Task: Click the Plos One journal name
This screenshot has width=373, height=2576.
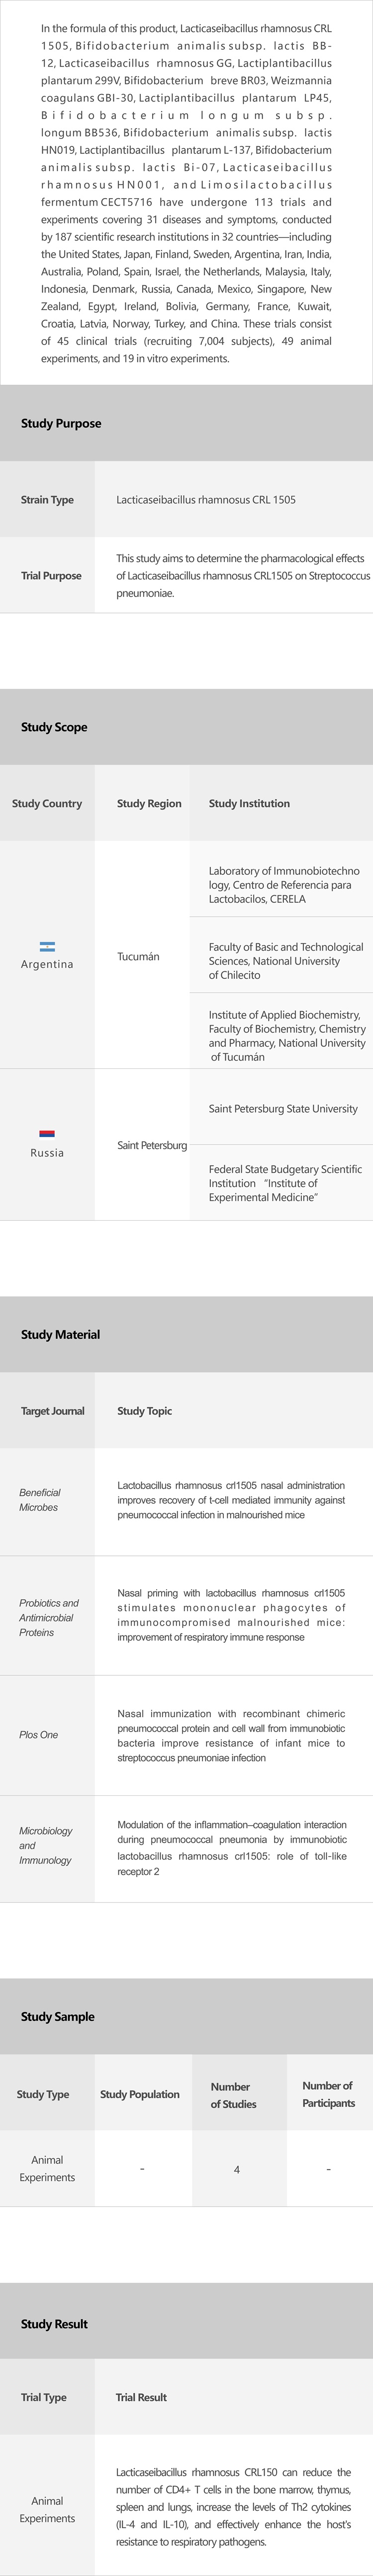Action: pos(38,1734)
